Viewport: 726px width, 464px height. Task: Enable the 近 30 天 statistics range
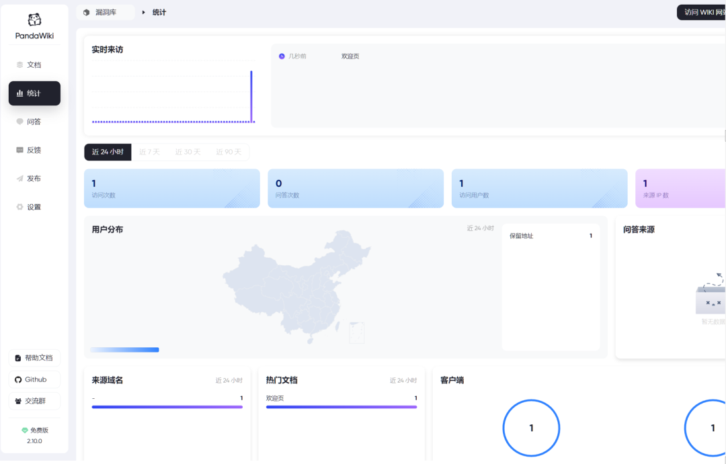[188, 152]
